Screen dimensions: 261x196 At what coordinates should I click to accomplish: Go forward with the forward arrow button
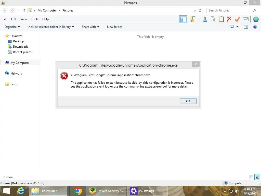tap(12, 10)
